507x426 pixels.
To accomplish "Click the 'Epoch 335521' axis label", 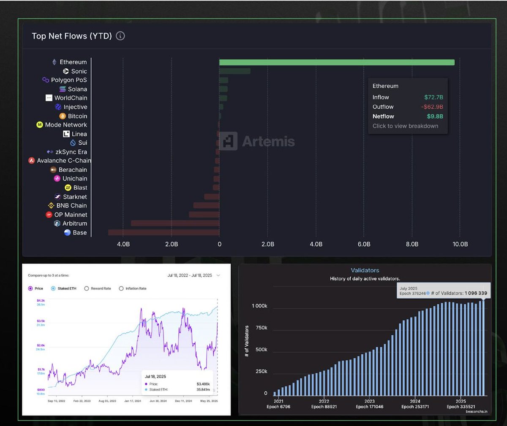I will [x=461, y=407].
